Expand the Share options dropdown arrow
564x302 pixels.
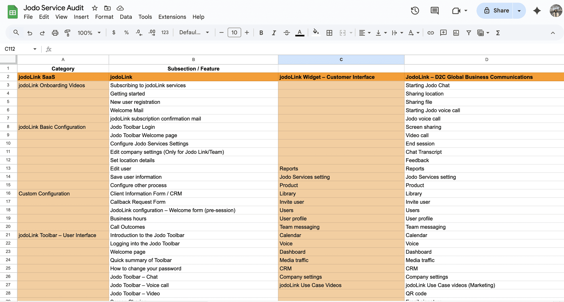coord(519,11)
